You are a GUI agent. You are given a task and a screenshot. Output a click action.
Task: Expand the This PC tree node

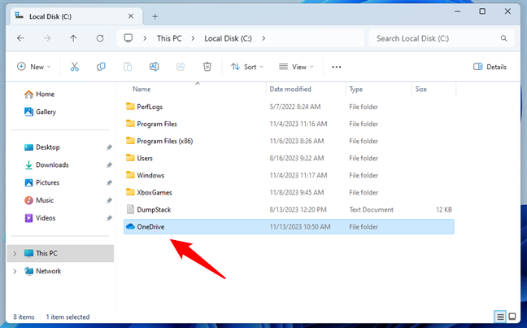(x=15, y=253)
